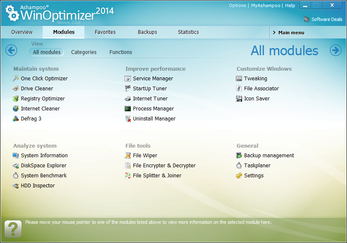Click the Uninstall Manager icon
Screen dimensions: 347x243
pos(128,119)
